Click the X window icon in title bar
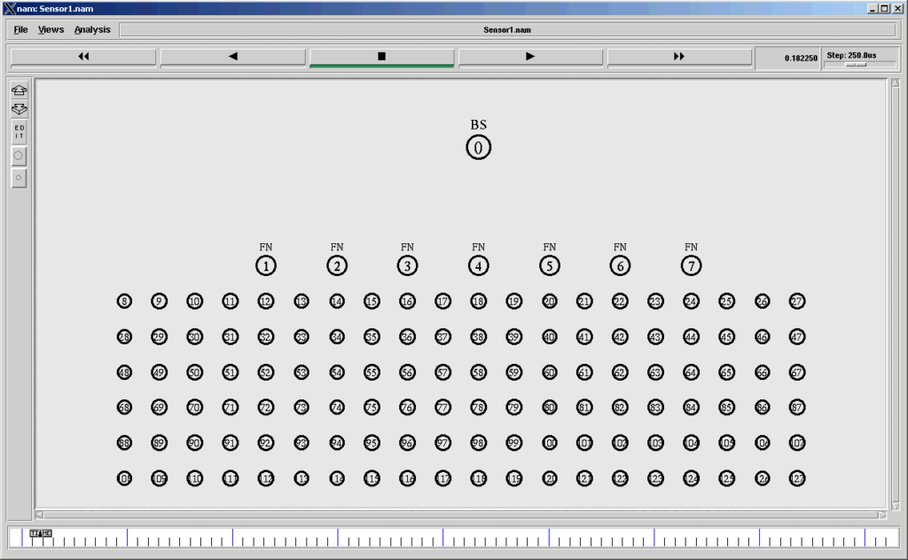 [x=9, y=8]
